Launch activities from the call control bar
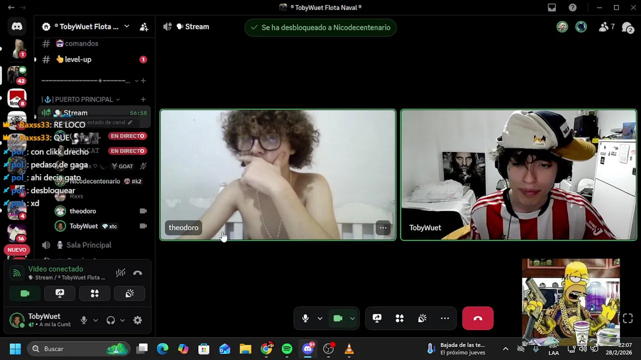This screenshot has height=360, width=641. (x=400, y=318)
